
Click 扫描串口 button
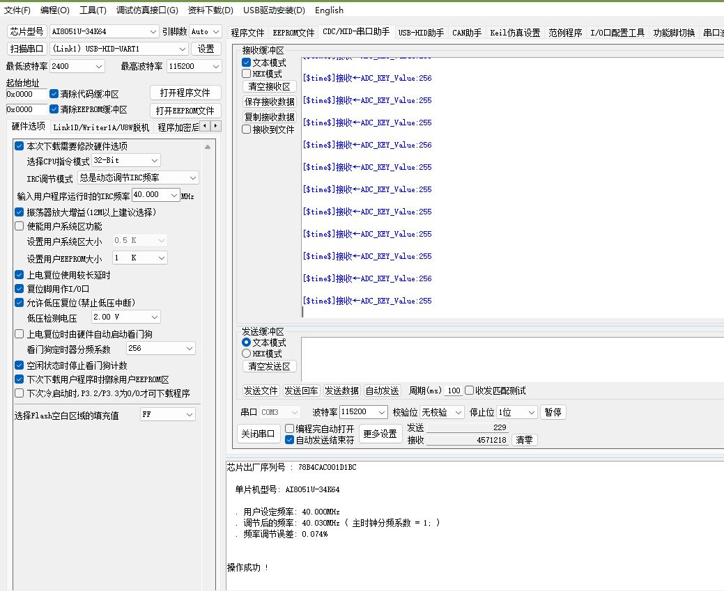[26, 49]
